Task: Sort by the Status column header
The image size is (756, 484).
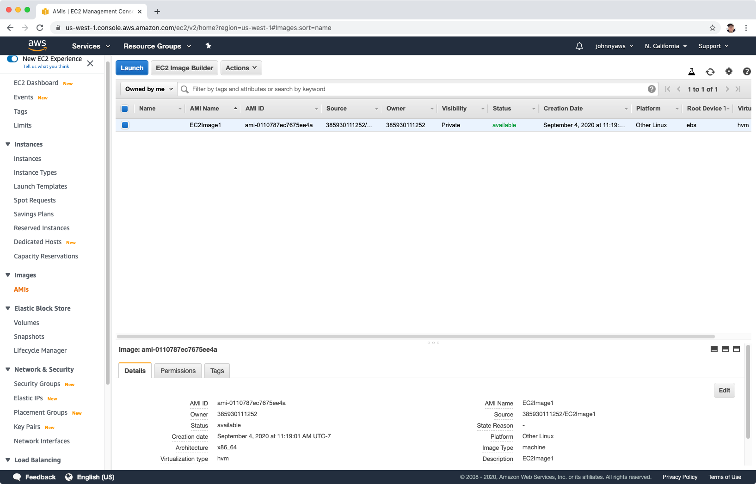Action: pos(513,109)
